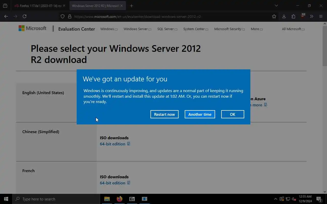Click the security warning icon in the tray
The height and width of the screenshot is (204, 327).
282,199
